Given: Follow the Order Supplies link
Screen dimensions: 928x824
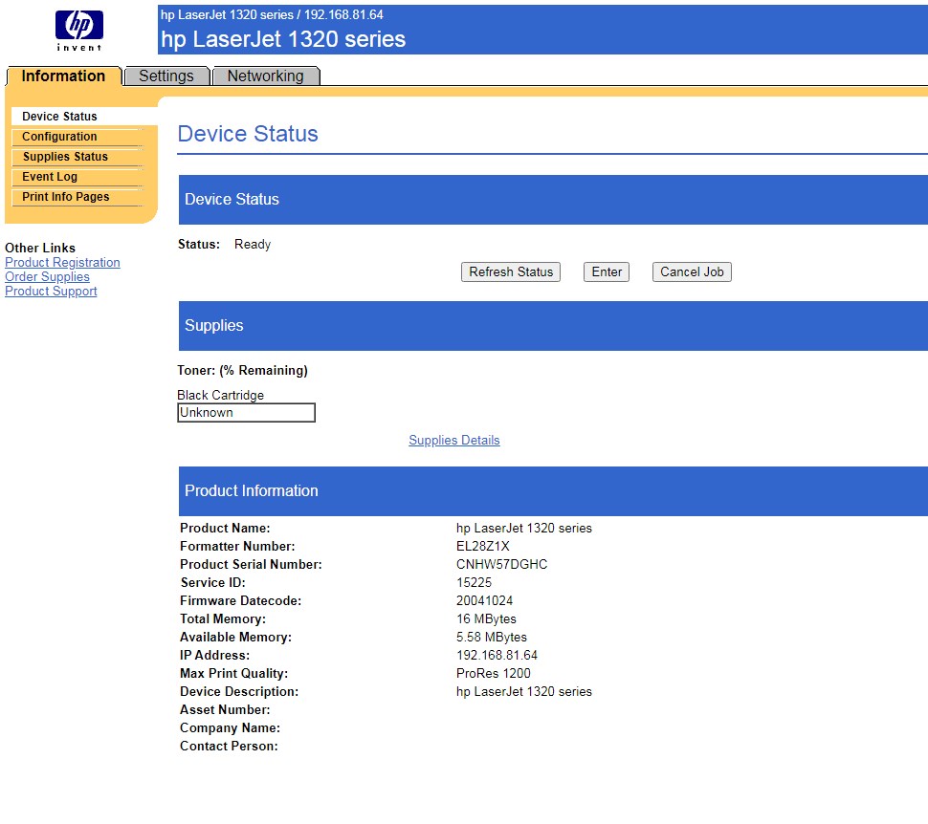Looking at the screenshot, I should (47, 277).
